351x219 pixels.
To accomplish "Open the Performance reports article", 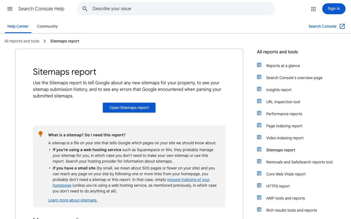I will pyautogui.click(x=284, y=114).
